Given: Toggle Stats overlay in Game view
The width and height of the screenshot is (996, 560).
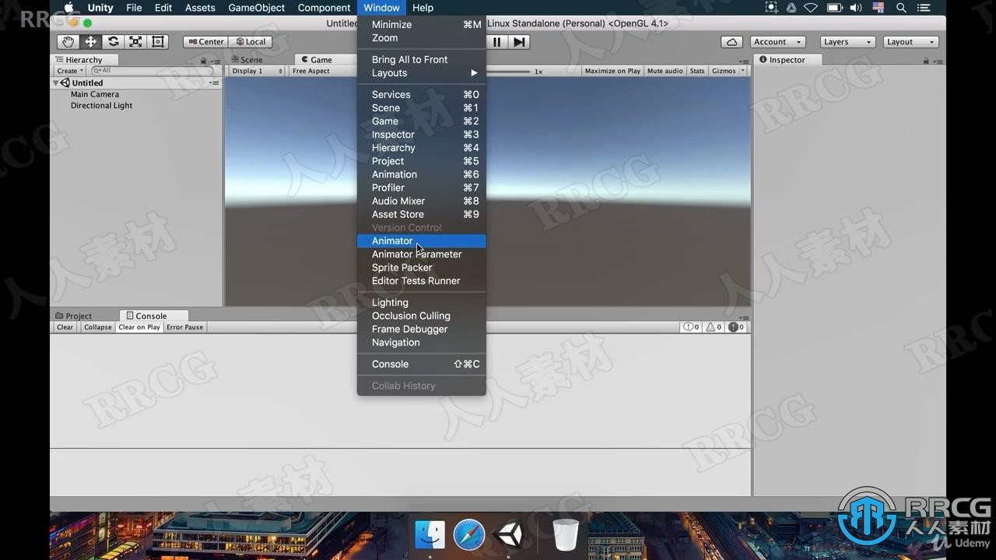Looking at the screenshot, I should [x=697, y=71].
